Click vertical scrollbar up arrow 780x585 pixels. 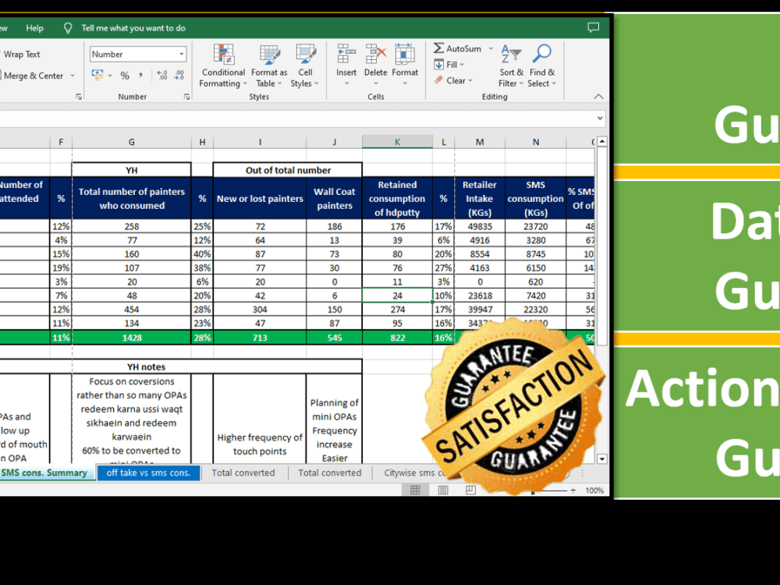coord(602,142)
